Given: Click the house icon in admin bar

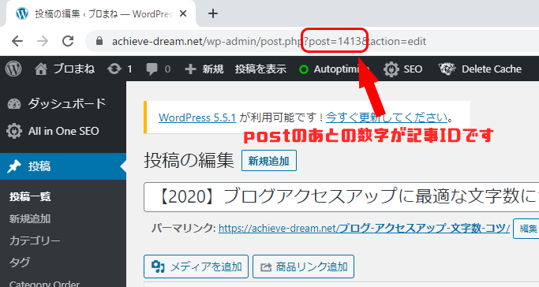Looking at the screenshot, I should point(40,69).
